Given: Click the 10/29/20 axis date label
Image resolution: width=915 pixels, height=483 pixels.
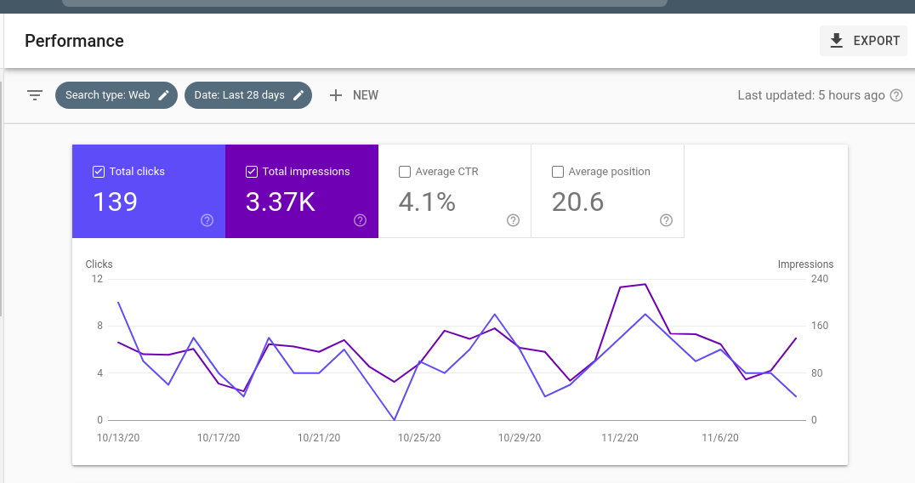Looking at the screenshot, I should [520, 437].
